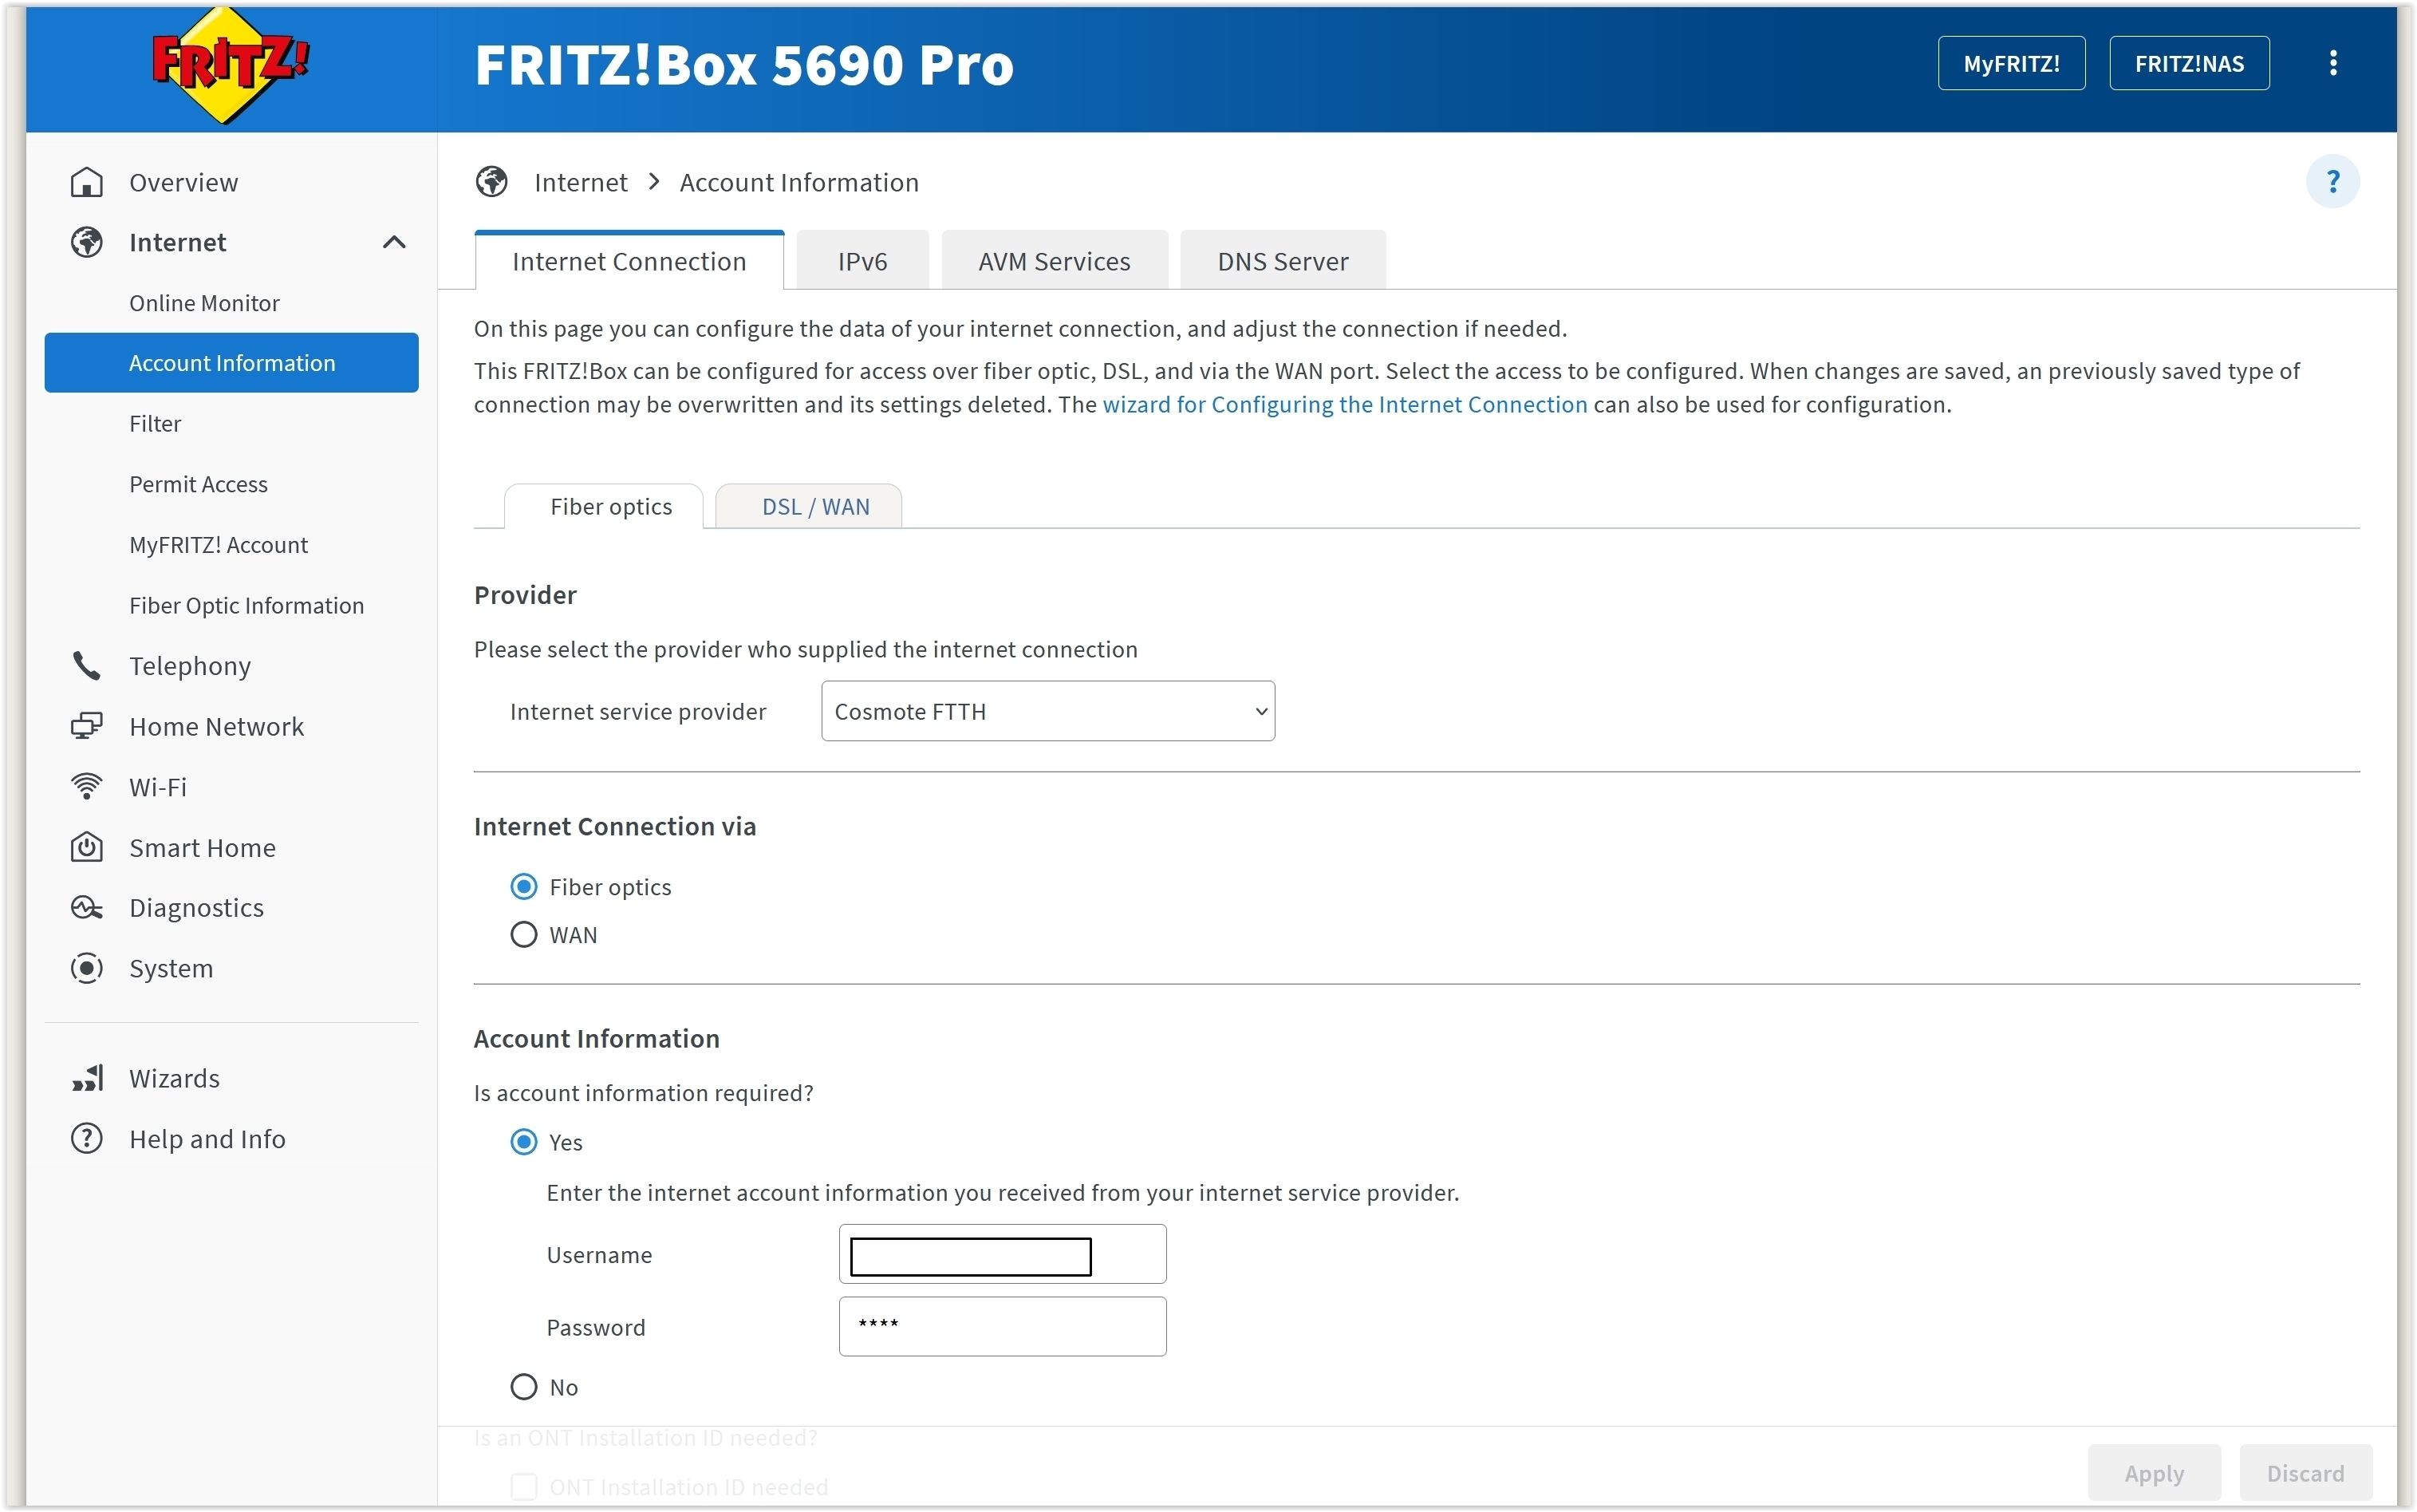Screen dimensions: 2417x1512
Task: Open the three-dot options menu
Action: coord(2332,63)
